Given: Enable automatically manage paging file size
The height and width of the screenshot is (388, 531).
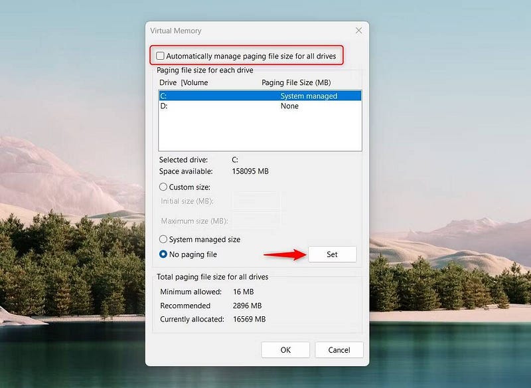Looking at the screenshot, I should (x=161, y=56).
